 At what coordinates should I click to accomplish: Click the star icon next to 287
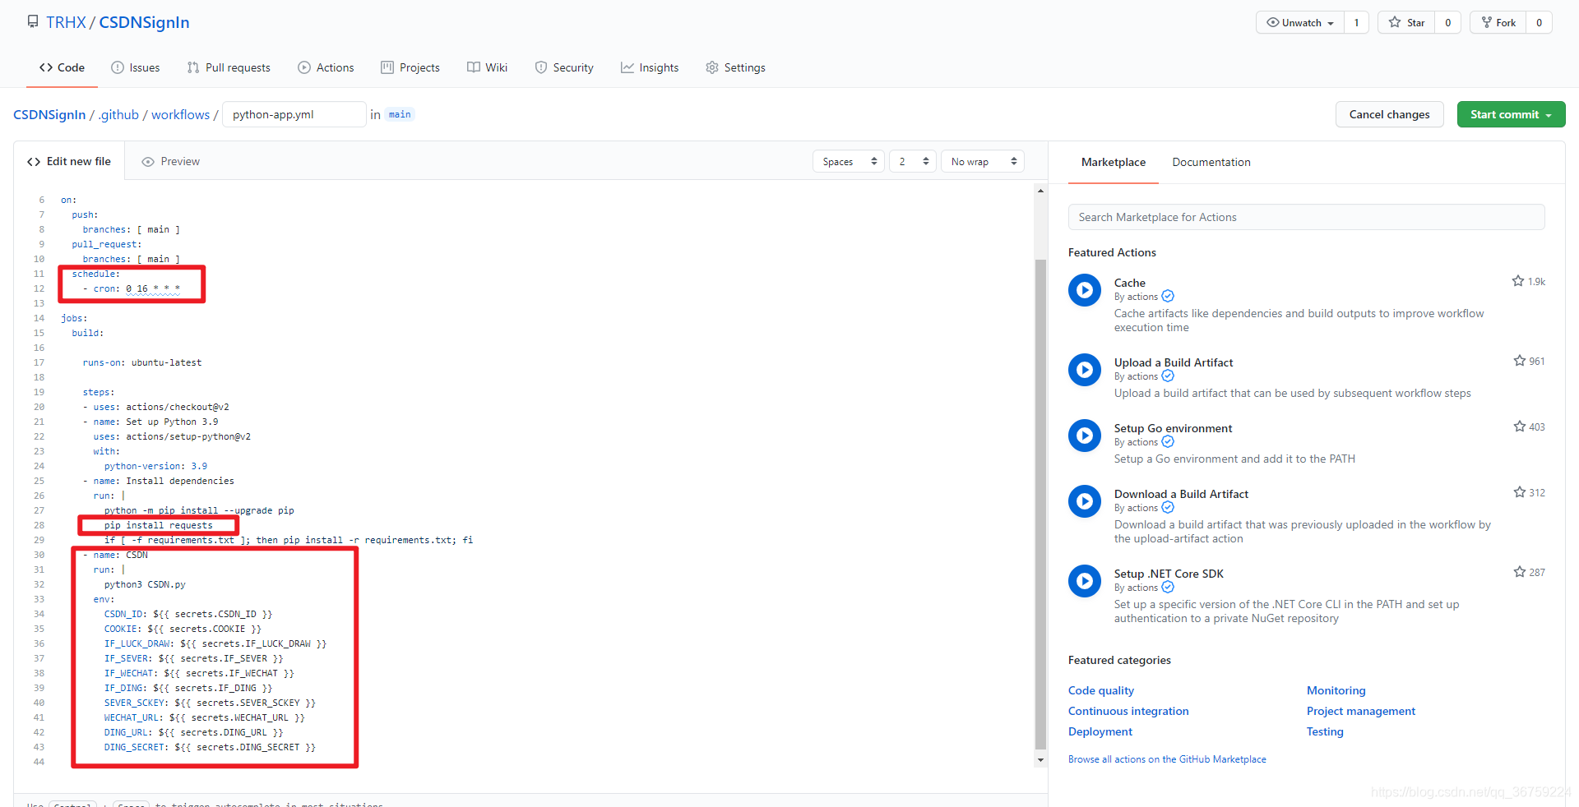(1520, 572)
